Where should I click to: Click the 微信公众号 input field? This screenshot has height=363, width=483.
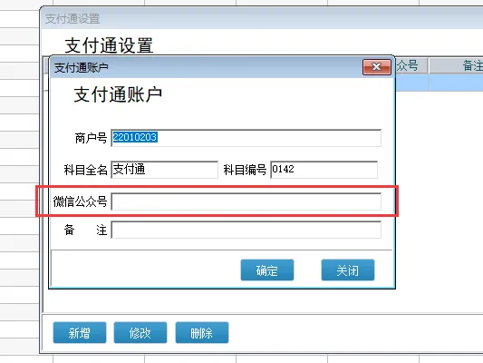click(246, 201)
